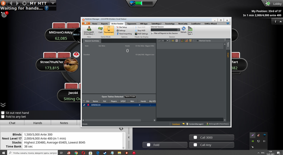This screenshot has width=283, height=155.
Task: Select the Session Summary tab
Action: coord(92,41)
